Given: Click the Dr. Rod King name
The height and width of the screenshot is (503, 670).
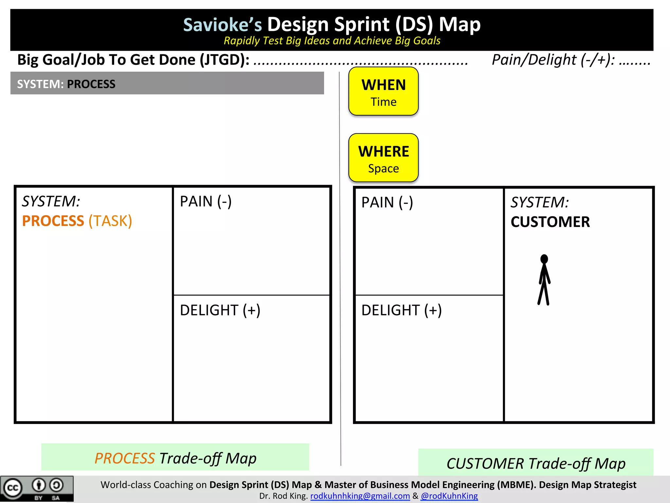Looking at the screenshot, I should pyautogui.click(x=283, y=496).
